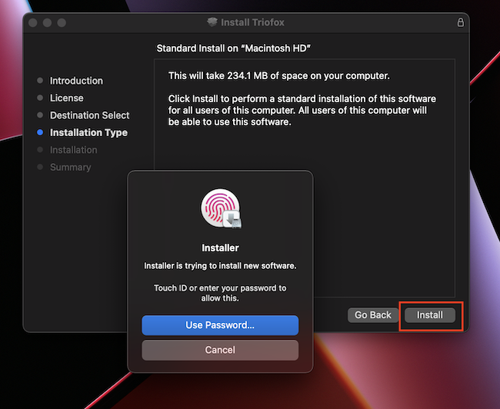The image size is (500, 409).
Task: Click Install in the Triofox installer
Action: pos(430,315)
